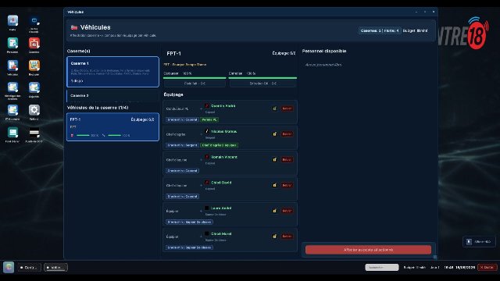Select Caserne 2 in the caserne list
The width and height of the screenshot is (500, 281).
[112, 96]
